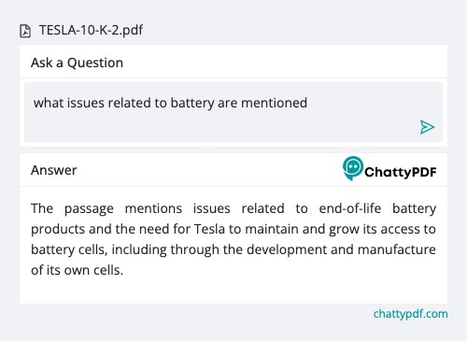
Task: Click 'end-of-life' in the answer text
Action: (x=350, y=208)
